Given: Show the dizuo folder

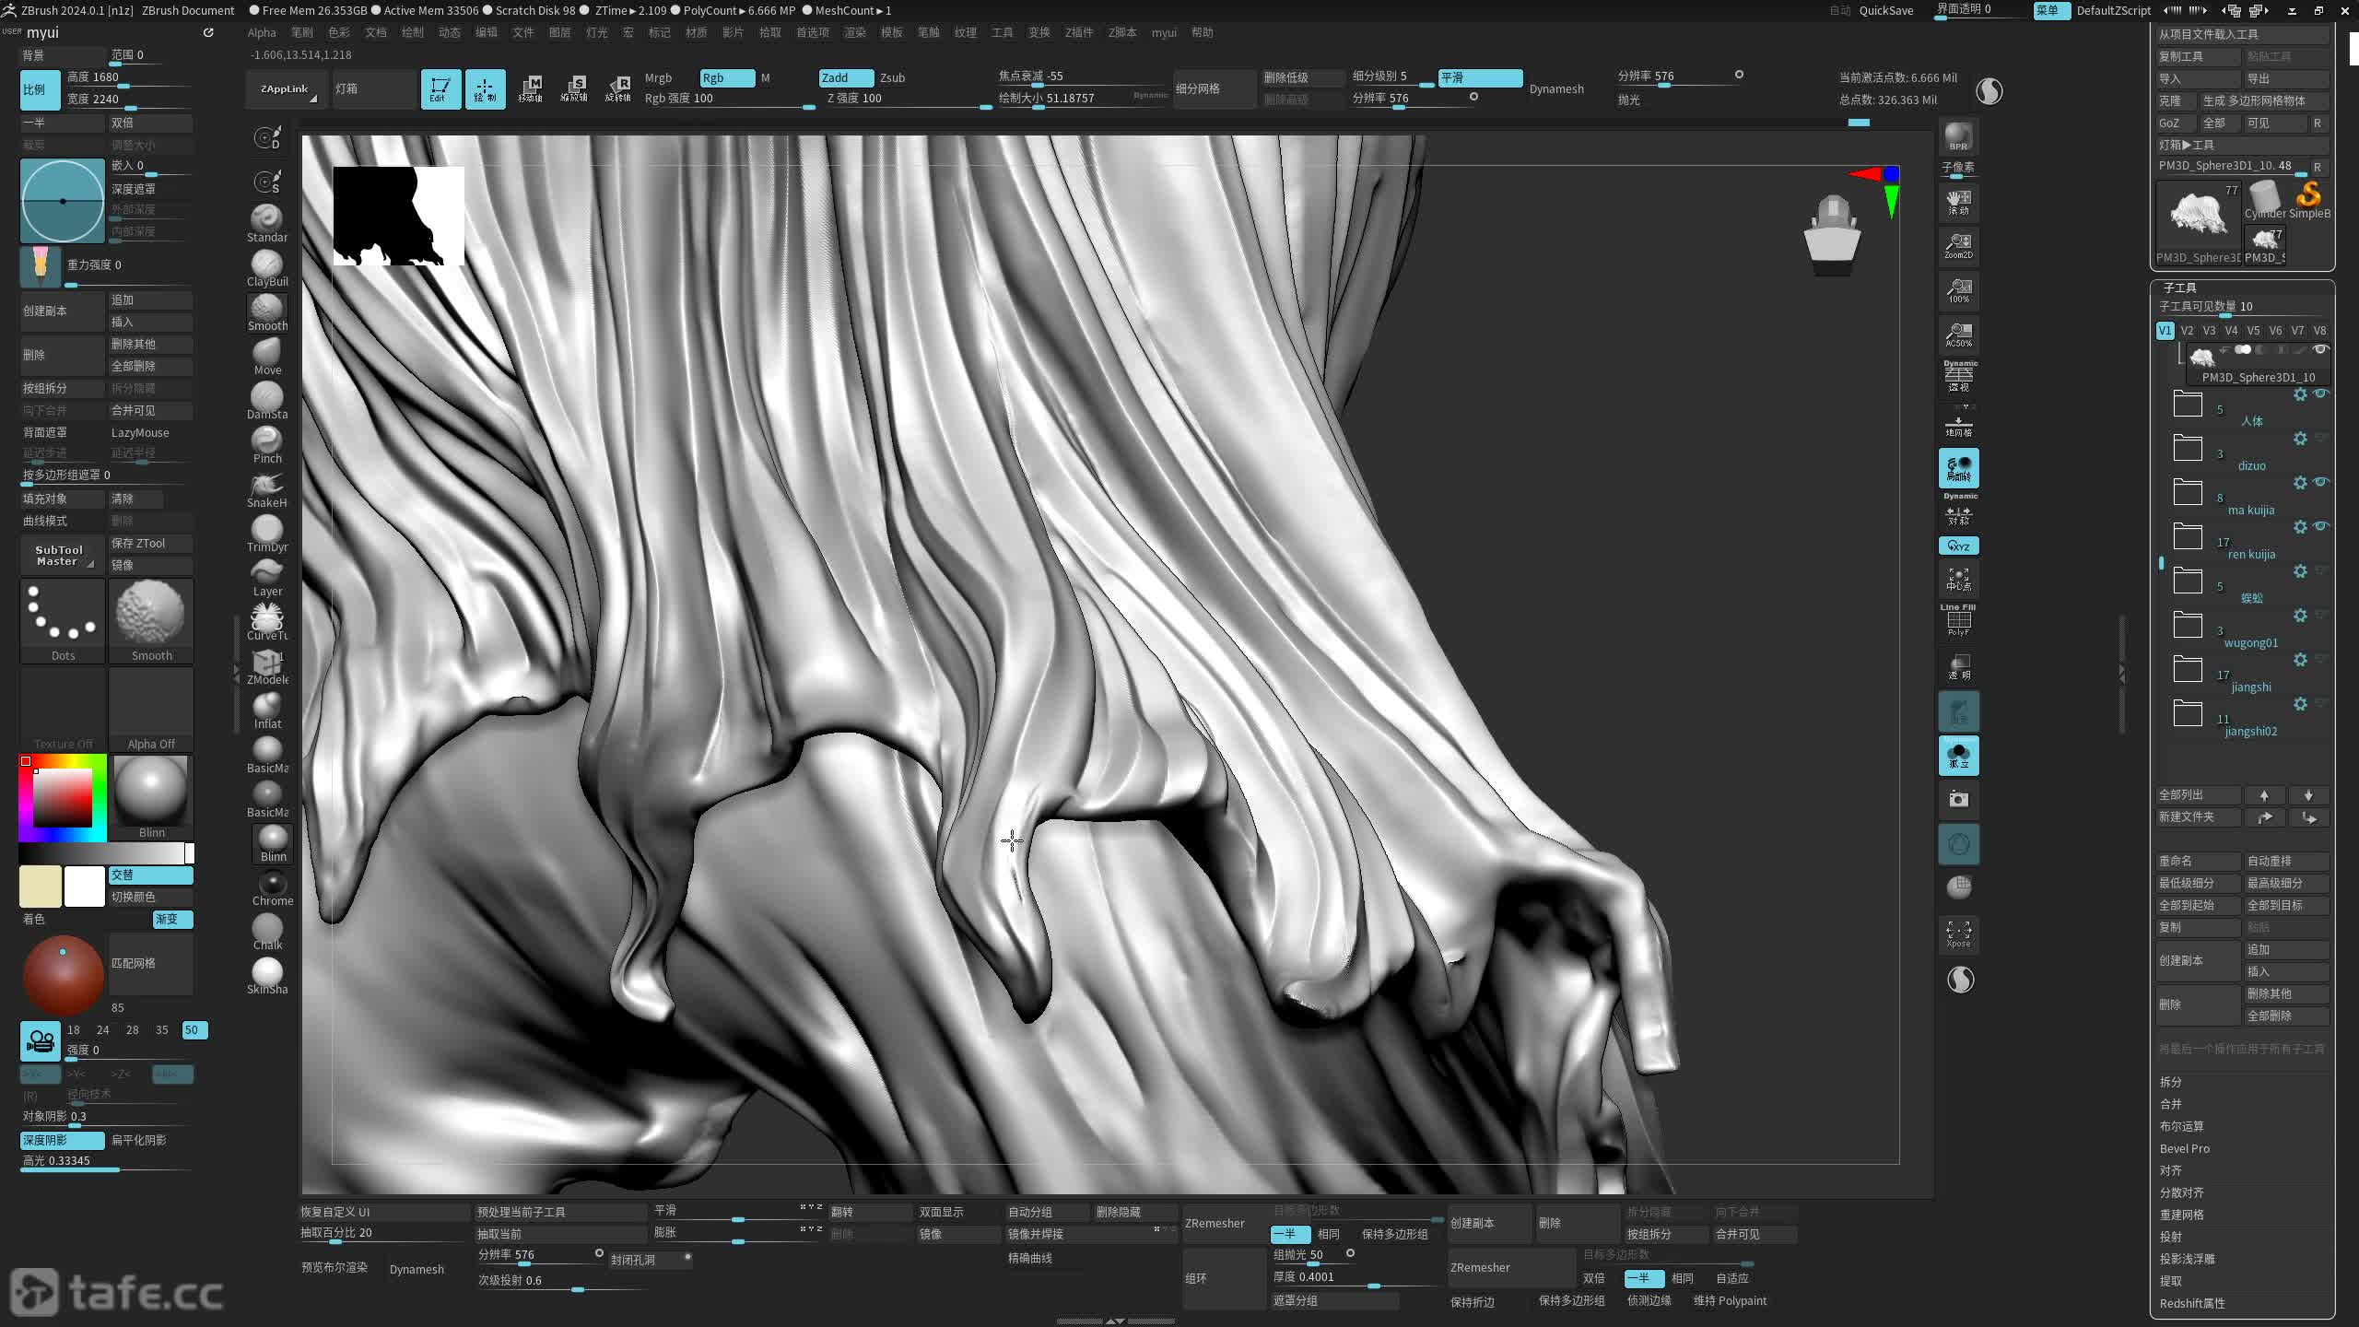Looking at the screenshot, I should 2321,438.
